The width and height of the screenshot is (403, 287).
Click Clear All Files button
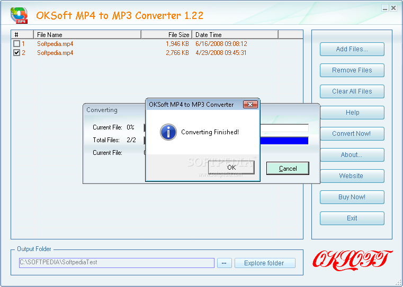[352, 91]
